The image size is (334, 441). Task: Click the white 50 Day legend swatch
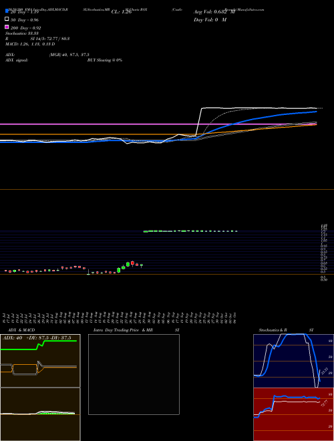coord(7,19)
